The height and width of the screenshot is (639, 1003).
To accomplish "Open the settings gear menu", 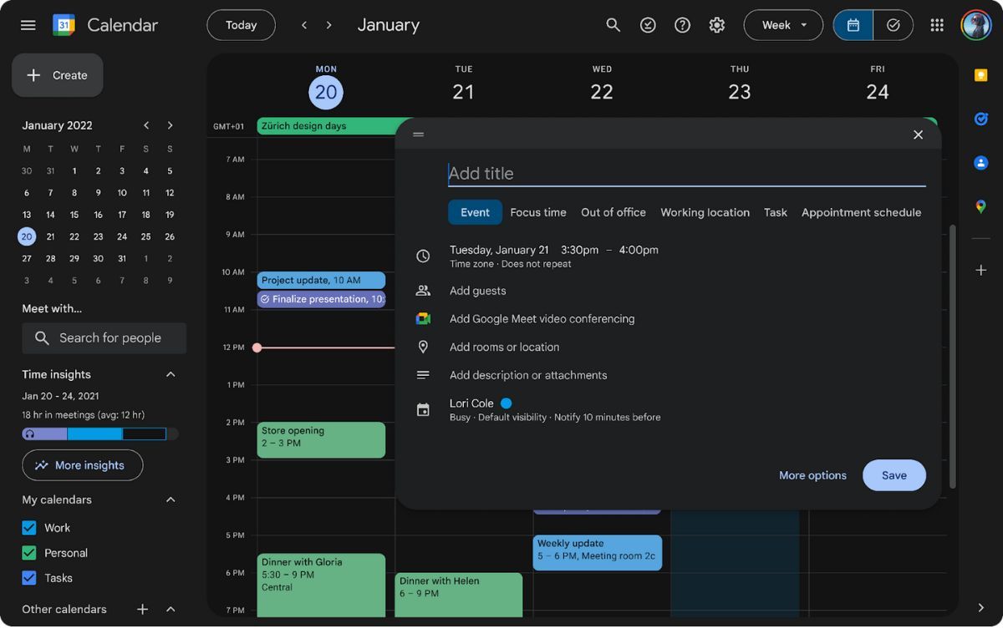I will coord(716,25).
